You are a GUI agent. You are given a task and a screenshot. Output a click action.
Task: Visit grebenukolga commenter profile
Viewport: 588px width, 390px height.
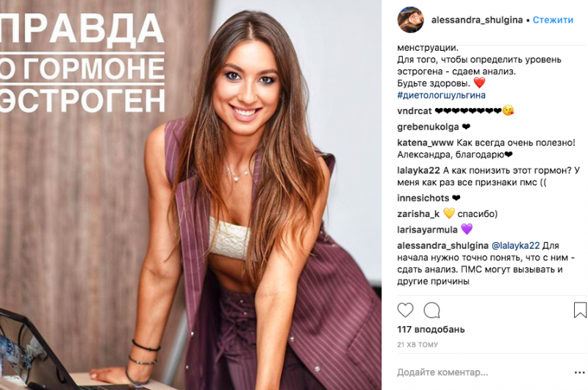(x=428, y=127)
